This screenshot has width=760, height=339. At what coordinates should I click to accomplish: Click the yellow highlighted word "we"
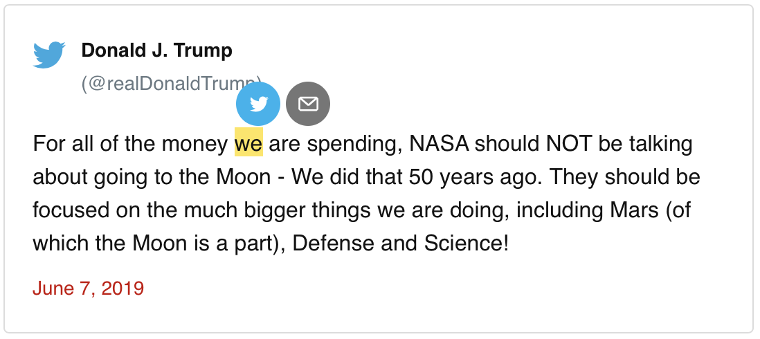[x=248, y=145]
